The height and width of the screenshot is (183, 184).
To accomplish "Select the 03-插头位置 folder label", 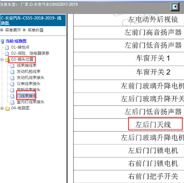I will point(23,59).
